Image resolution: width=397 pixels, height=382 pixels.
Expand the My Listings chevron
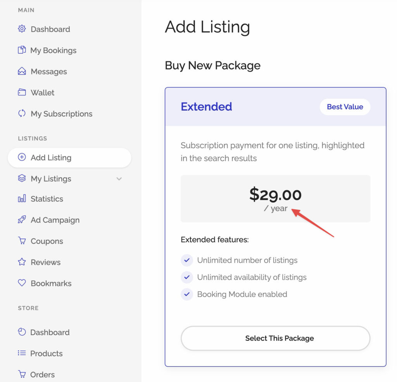click(119, 179)
